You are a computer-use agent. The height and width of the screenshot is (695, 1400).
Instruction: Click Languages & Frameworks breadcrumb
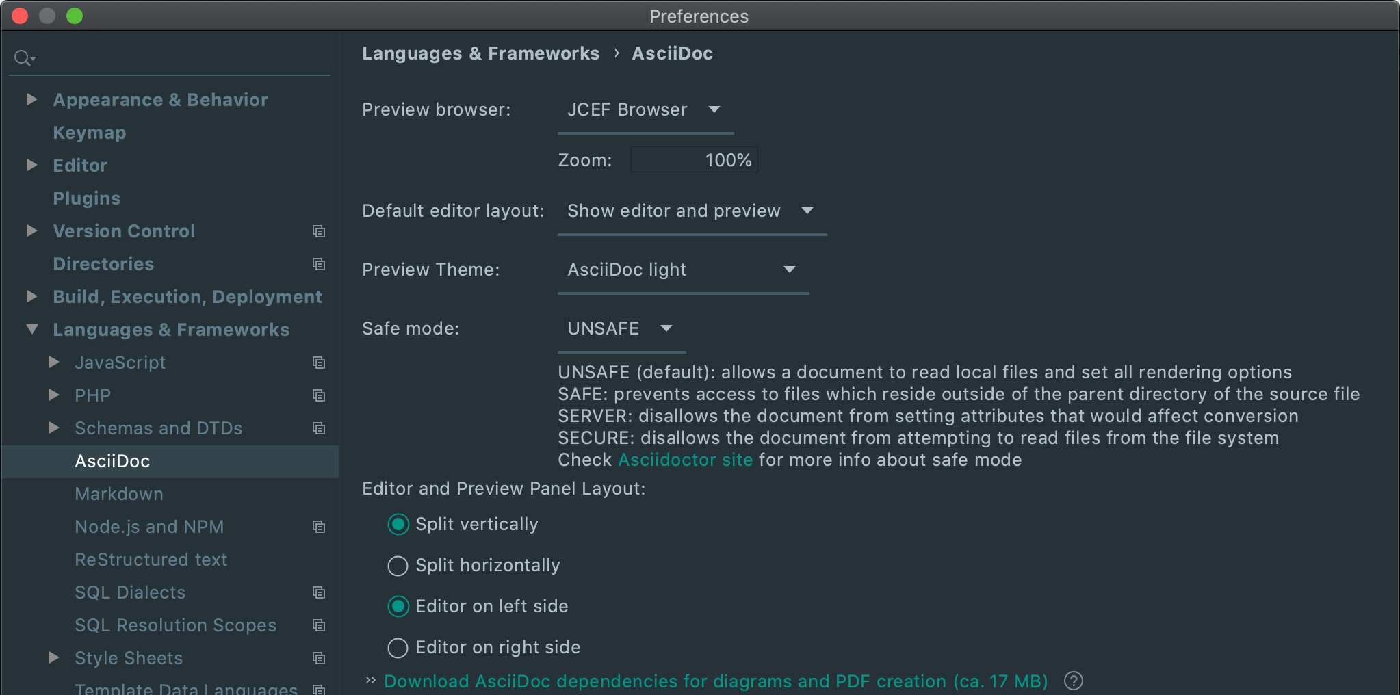[480, 53]
